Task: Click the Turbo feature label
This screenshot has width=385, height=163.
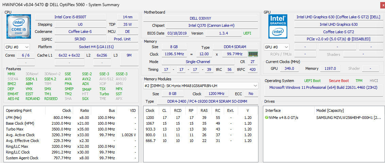Action: [x=104, y=94]
